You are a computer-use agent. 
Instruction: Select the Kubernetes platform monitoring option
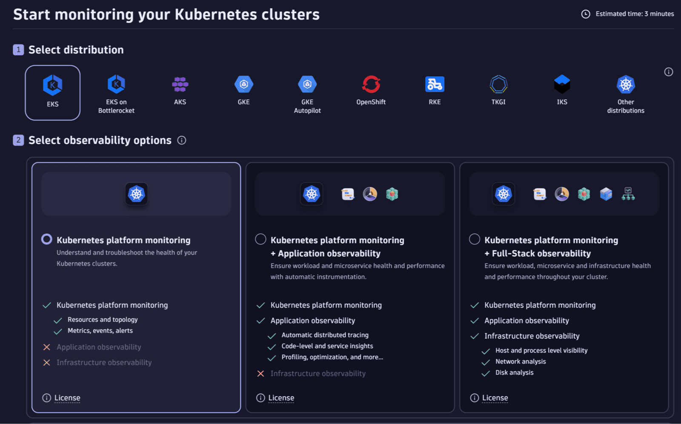47,239
